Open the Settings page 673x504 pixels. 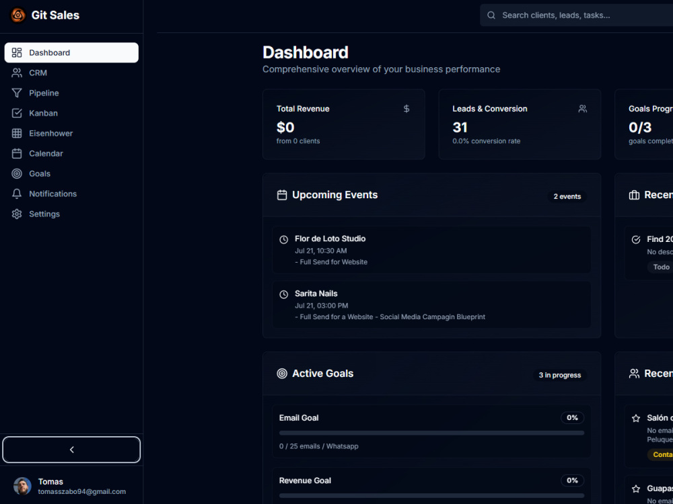71,214
